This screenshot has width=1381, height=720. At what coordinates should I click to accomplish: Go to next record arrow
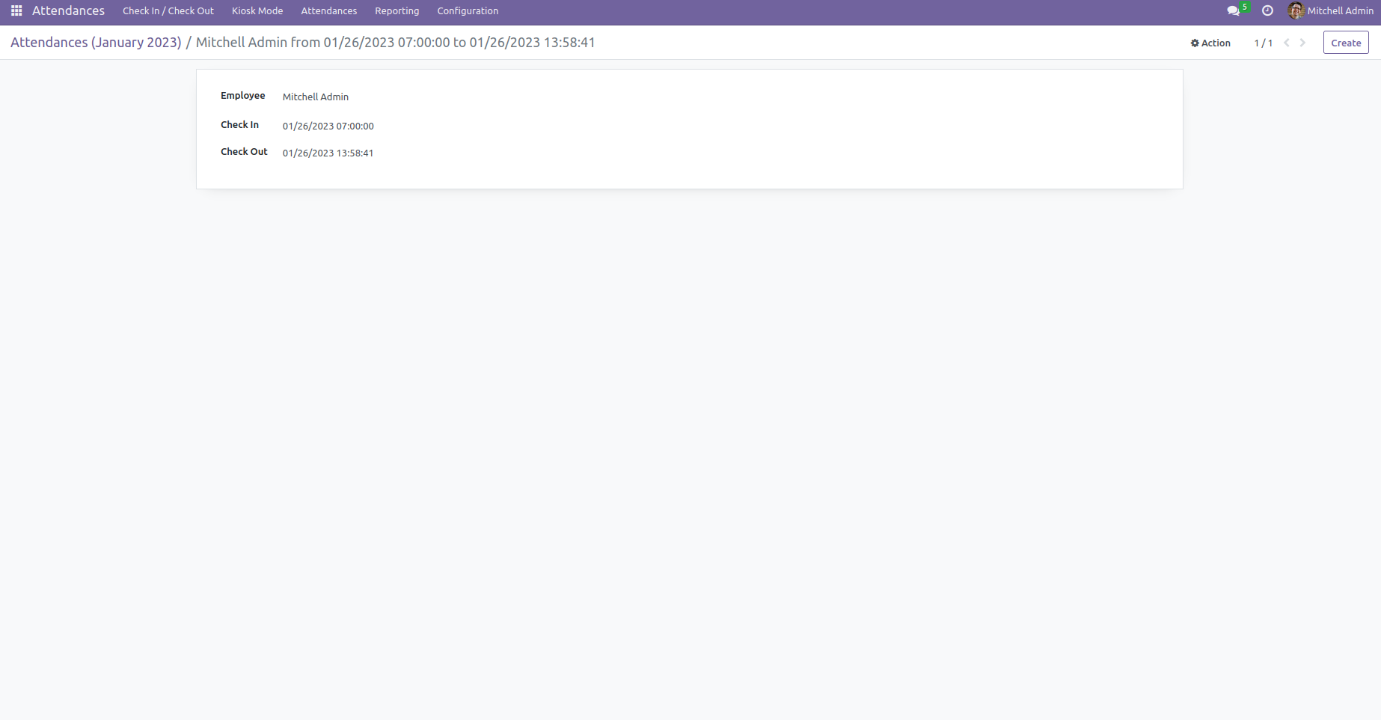(1302, 43)
